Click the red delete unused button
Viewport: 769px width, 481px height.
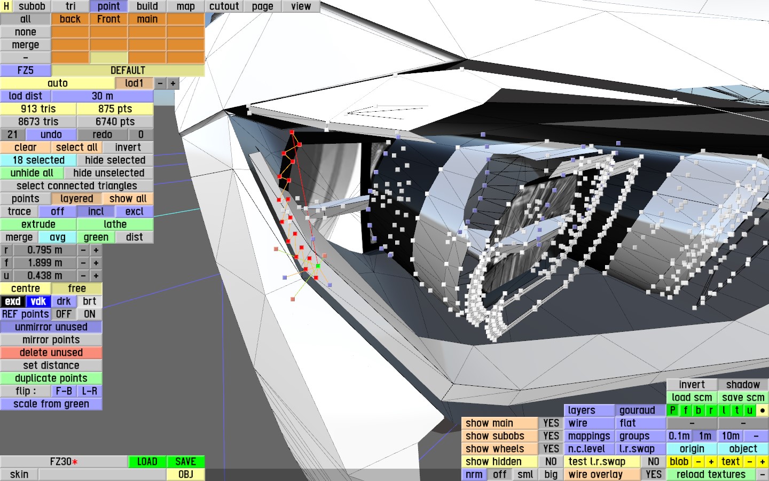pyautogui.click(x=51, y=353)
